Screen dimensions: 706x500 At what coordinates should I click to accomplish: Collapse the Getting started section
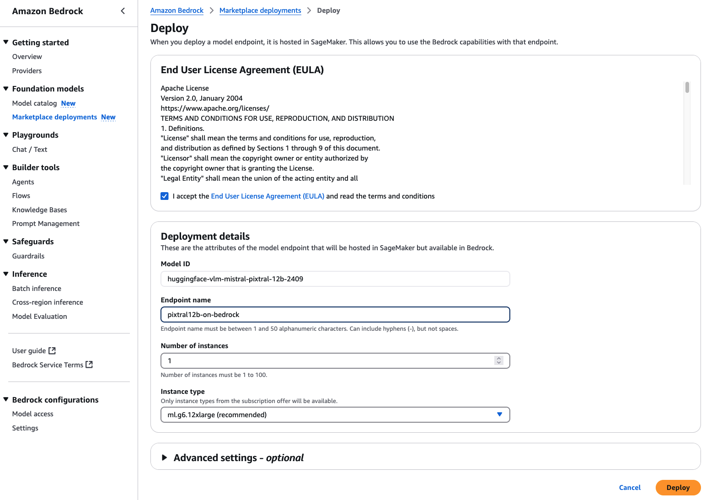[6, 42]
